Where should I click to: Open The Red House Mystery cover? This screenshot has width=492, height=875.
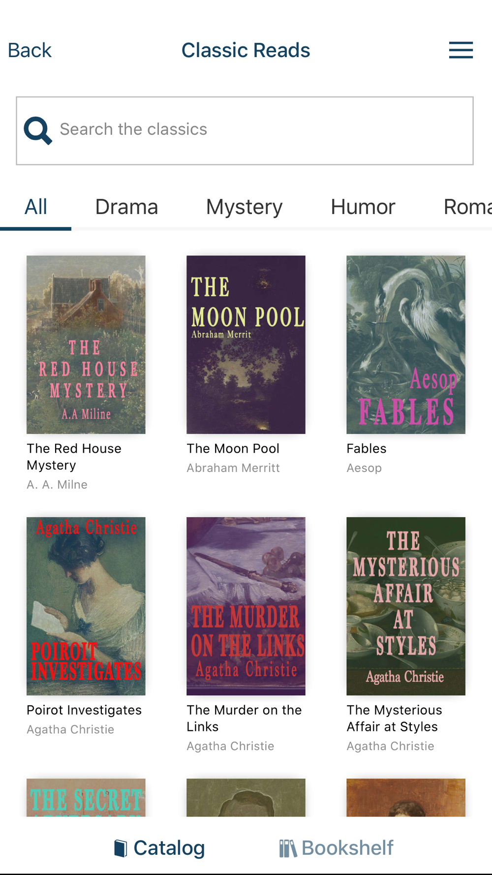[x=86, y=344]
